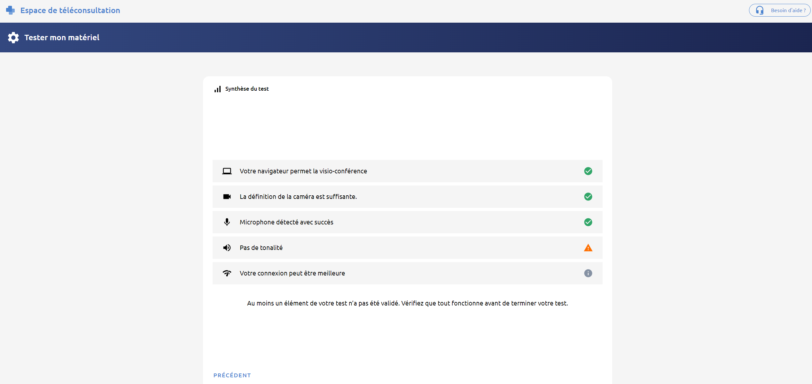Click orange warning triangle for Pas de tonalité
The image size is (812, 384).
(x=588, y=248)
